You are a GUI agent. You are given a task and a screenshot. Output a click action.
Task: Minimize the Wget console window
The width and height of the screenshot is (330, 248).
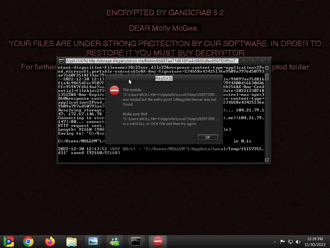pyautogui.click(x=244, y=61)
